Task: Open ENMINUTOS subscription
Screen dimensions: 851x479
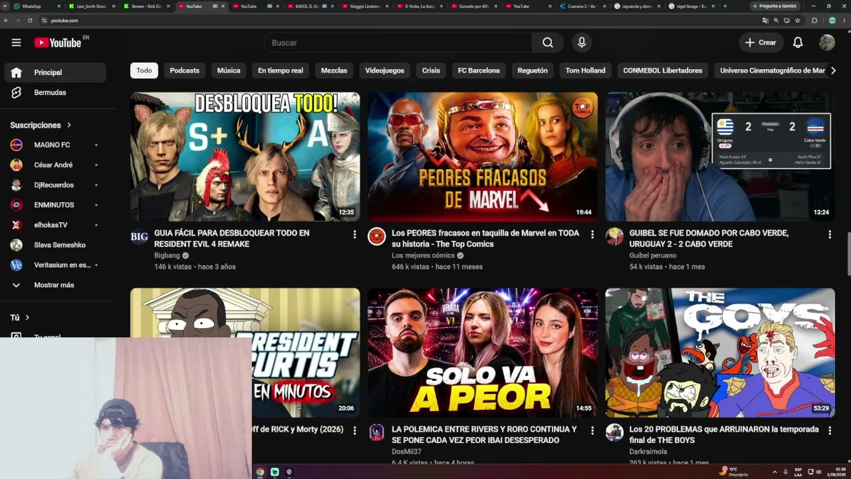Action: 55,205
